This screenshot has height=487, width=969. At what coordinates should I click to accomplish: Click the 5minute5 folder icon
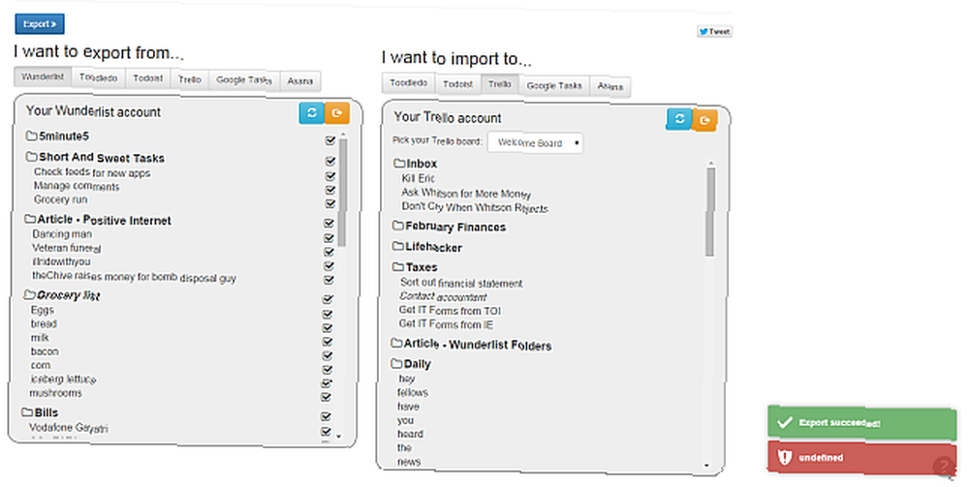pyautogui.click(x=32, y=136)
